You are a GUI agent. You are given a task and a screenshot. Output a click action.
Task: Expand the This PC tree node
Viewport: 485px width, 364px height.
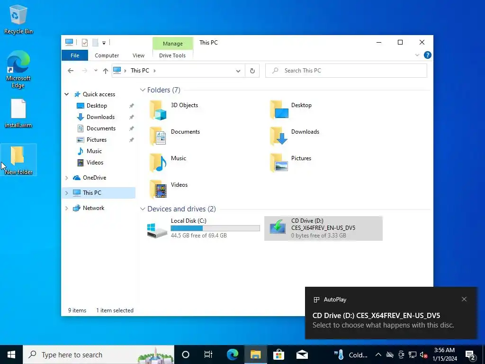[66, 193]
